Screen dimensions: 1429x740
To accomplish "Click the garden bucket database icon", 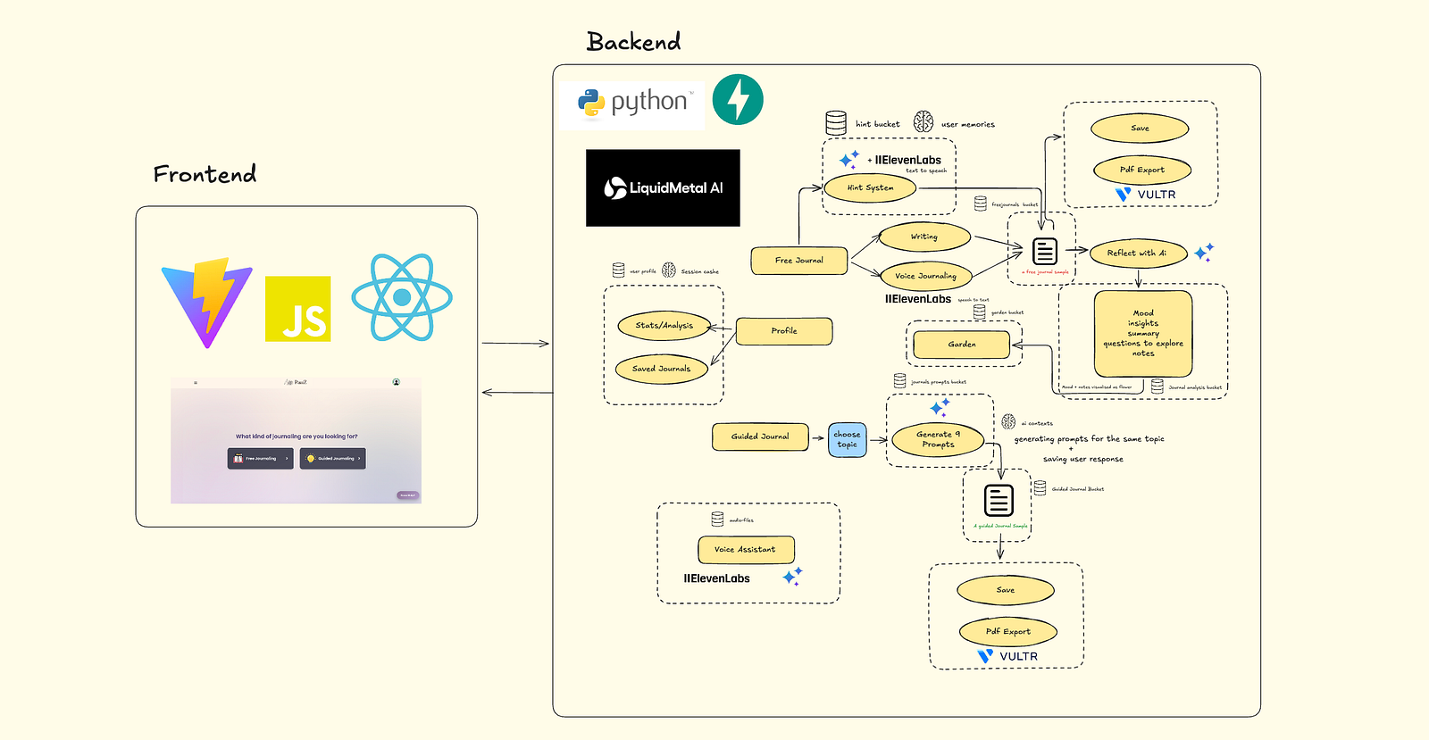I will coord(980,312).
